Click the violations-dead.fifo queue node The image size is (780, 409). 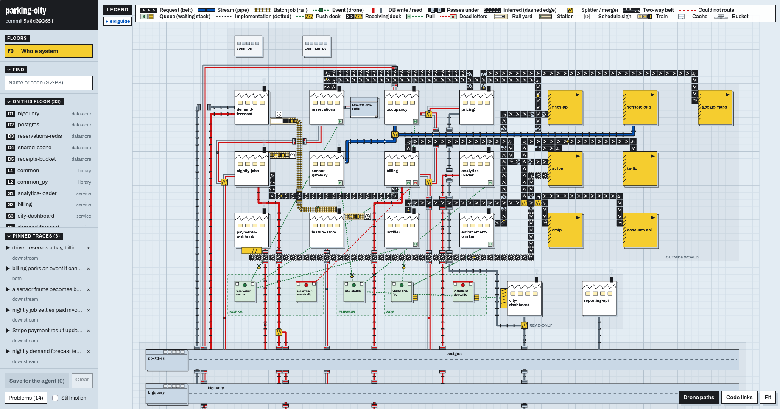tap(463, 291)
